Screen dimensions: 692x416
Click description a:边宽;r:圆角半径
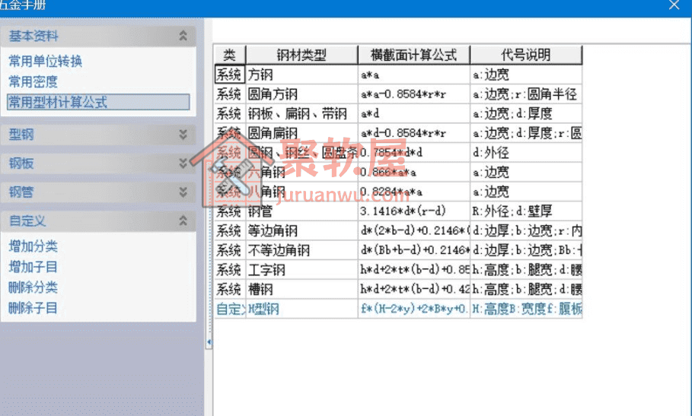tap(526, 94)
